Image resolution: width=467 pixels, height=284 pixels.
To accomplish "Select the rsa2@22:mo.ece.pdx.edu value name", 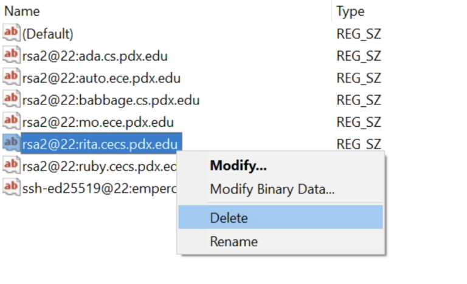I will [x=98, y=122].
